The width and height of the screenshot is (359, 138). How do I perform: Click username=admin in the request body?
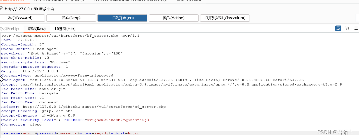18,133
